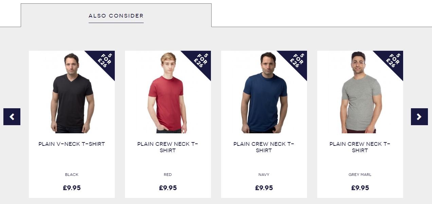
Task: Click the previous carousel arrow
Action: pyautogui.click(x=12, y=117)
